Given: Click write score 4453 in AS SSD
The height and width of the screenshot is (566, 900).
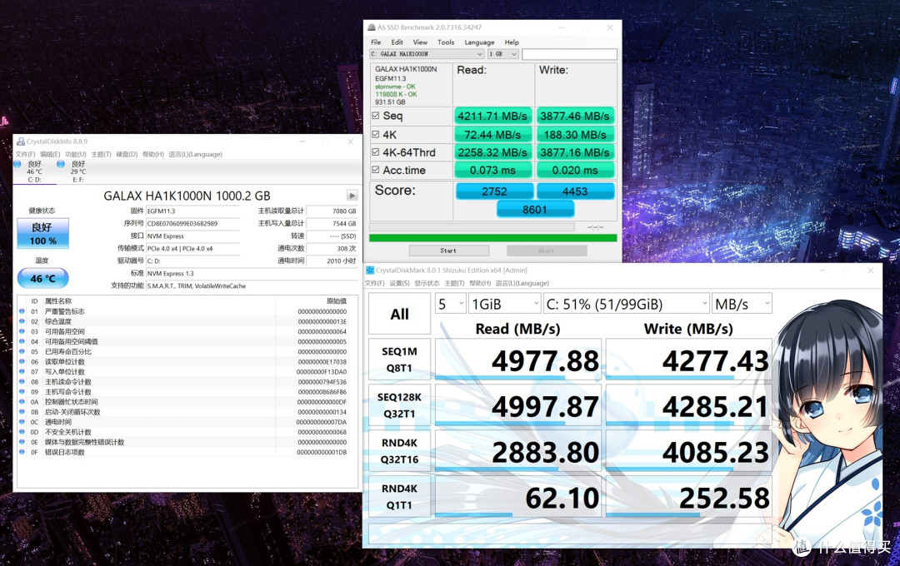Looking at the screenshot, I should [x=575, y=191].
